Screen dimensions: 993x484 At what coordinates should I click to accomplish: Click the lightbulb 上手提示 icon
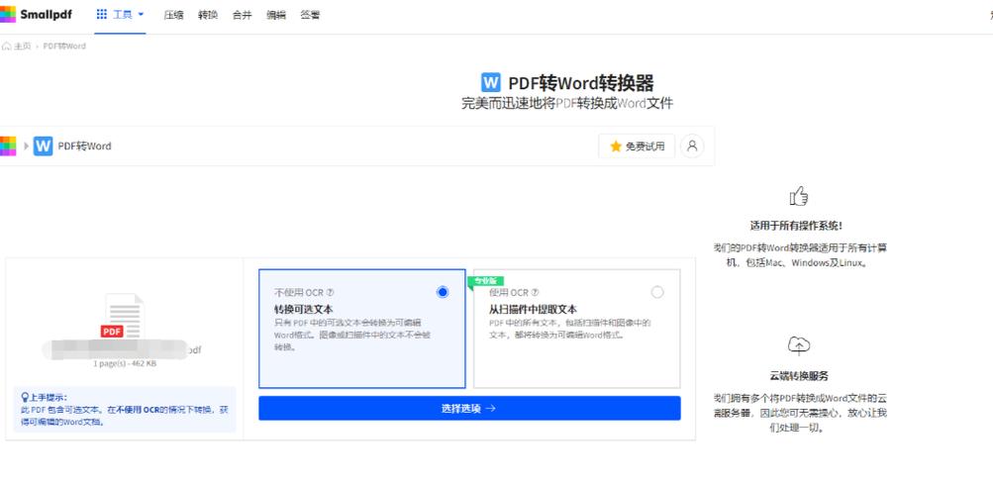(25, 397)
